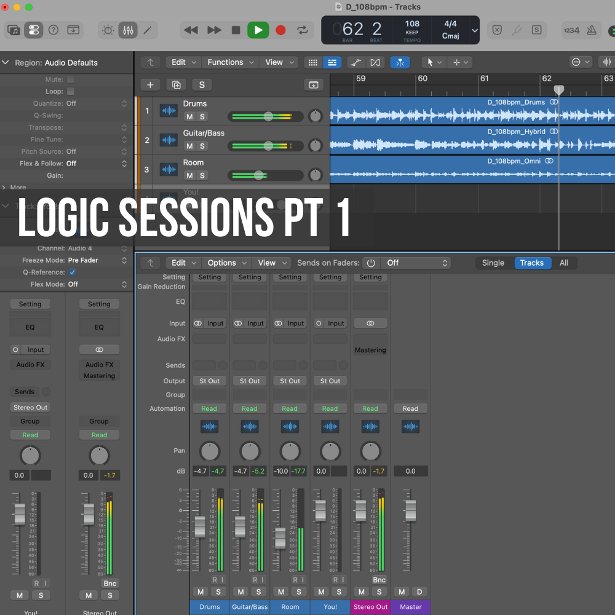
Task: Open the Edit menu in Tracks area
Action: (183, 62)
